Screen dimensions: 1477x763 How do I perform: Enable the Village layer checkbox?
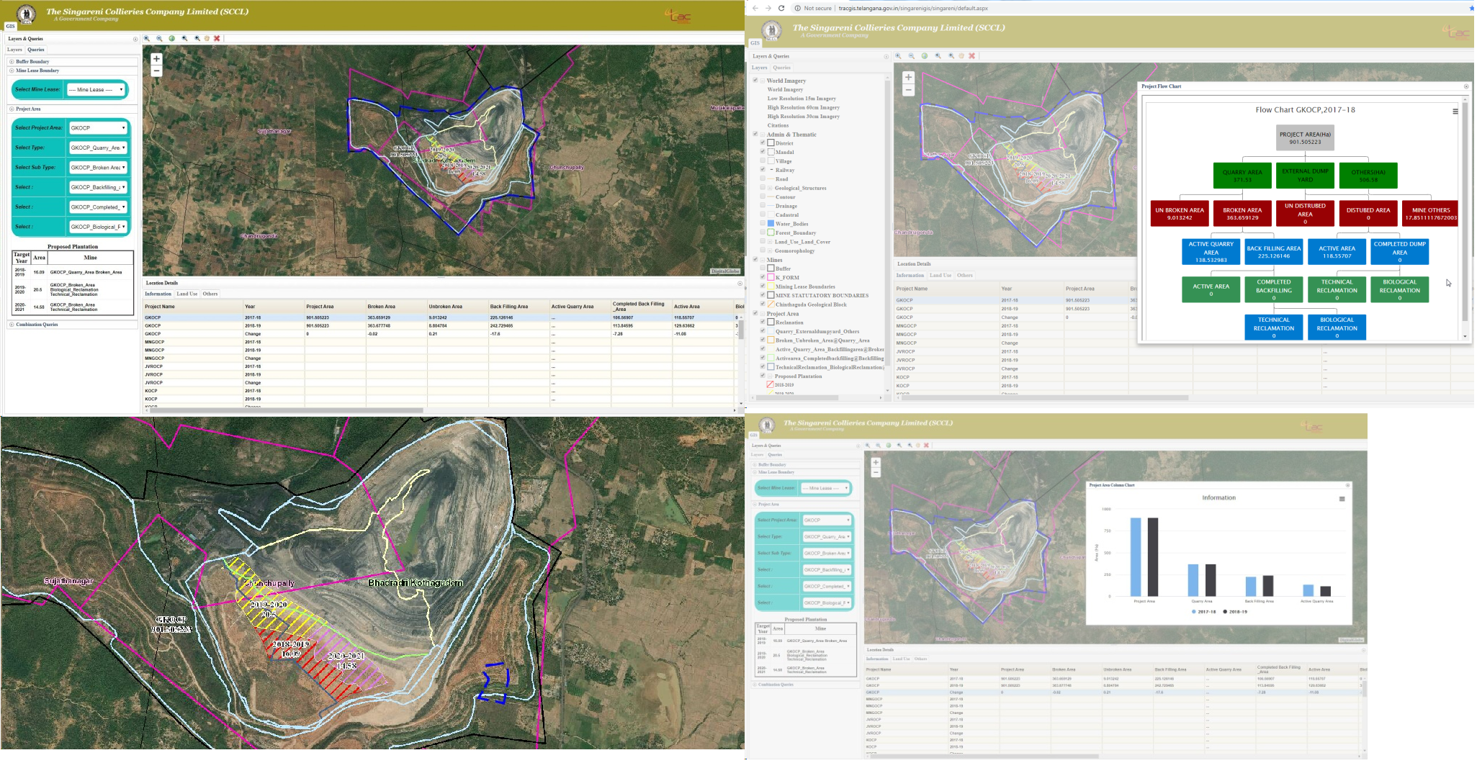(763, 161)
